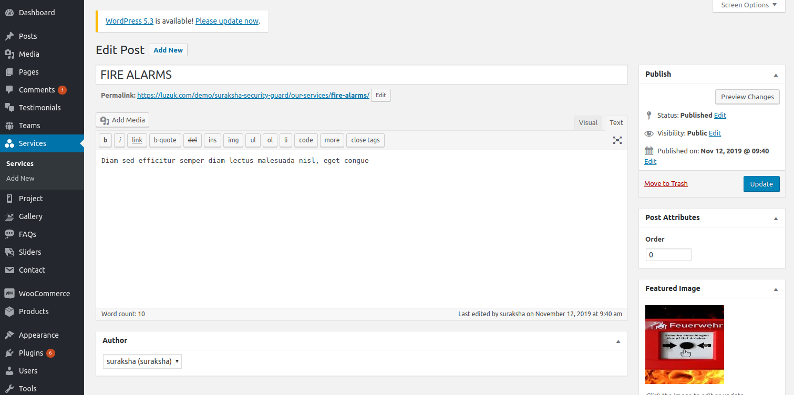Toggle bold formatting button

click(105, 140)
